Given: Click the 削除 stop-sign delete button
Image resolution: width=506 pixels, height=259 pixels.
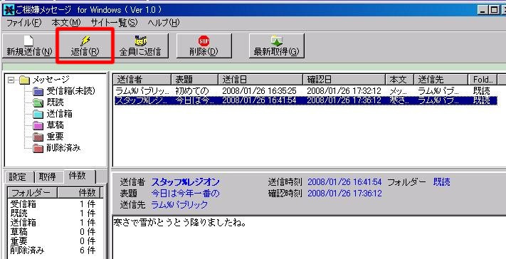Looking at the screenshot, I should click(x=204, y=46).
